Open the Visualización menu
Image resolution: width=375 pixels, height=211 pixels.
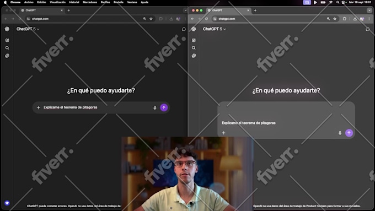coord(57,2)
